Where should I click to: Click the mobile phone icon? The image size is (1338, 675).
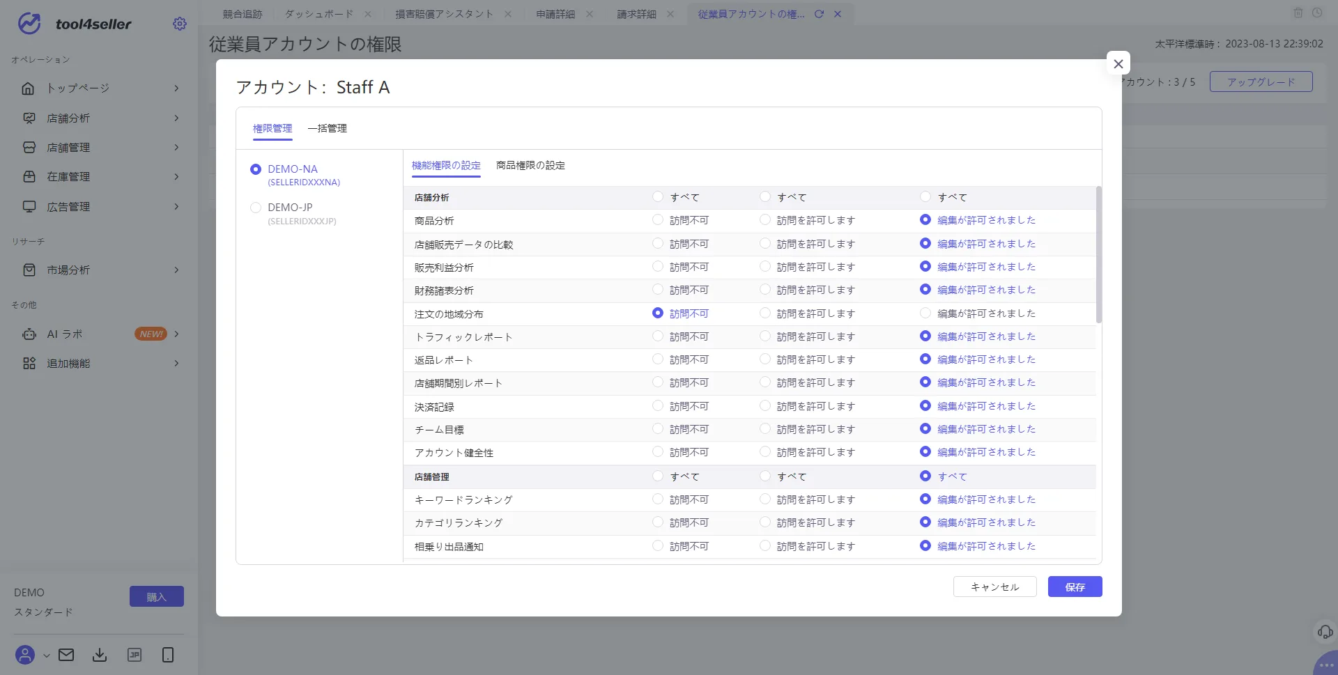point(168,655)
